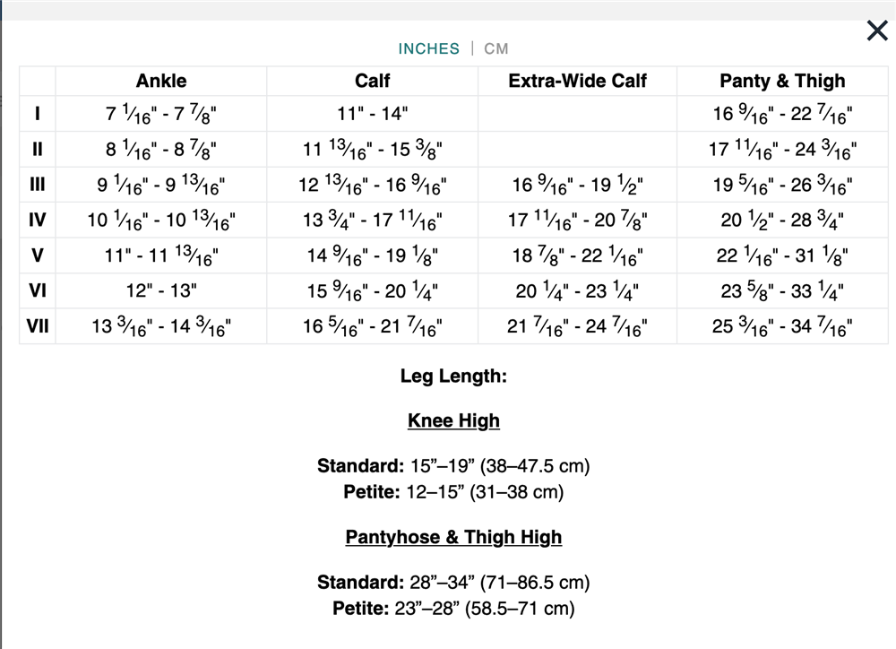The height and width of the screenshot is (649, 896).
Task: Click the Extra-Wide Calf column header
Action: pyautogui.click(x=577, y=81)
